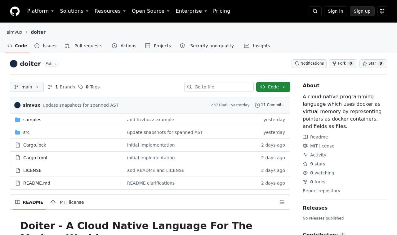
Task: Select the MIT license tab above the README
Action: (x=67, y=202)
